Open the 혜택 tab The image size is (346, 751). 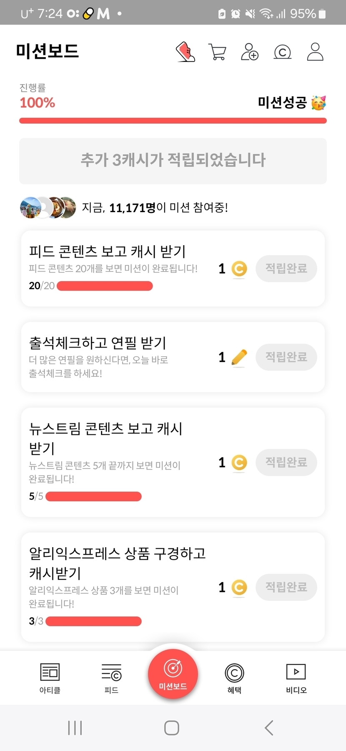coord(234,678)
